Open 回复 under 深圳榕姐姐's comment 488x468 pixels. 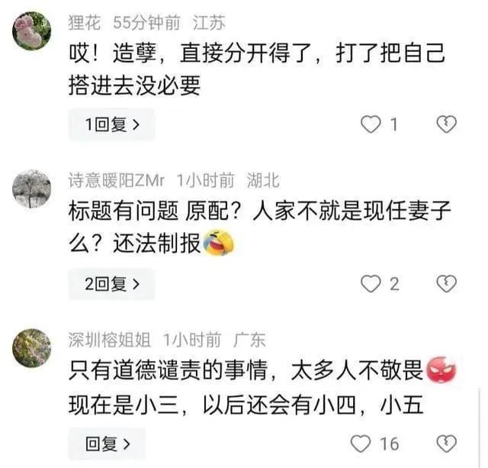tap(107, 444)
